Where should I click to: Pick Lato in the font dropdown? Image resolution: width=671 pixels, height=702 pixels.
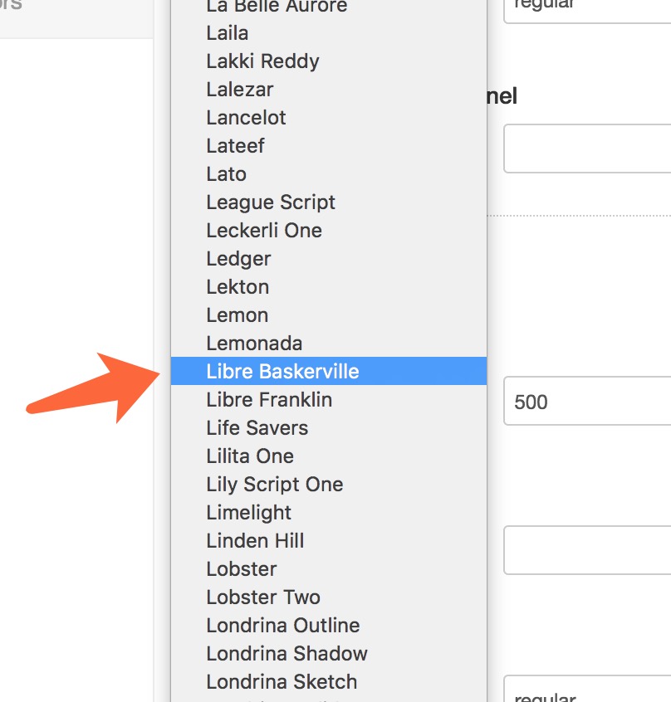coord(226,173)
